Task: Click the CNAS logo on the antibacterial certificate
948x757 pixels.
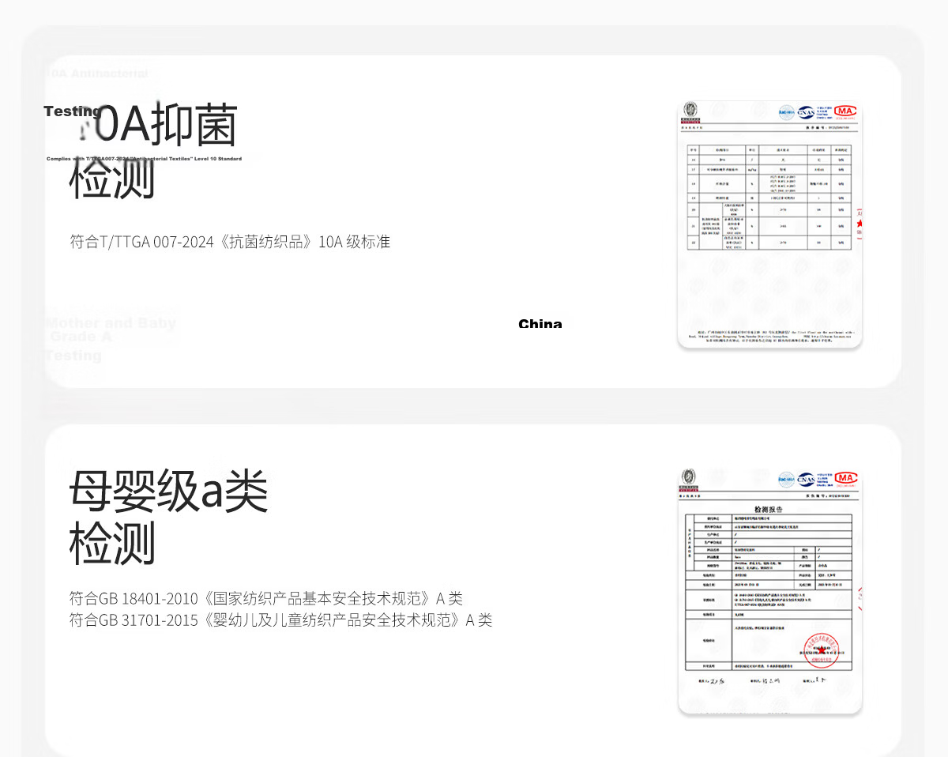Action: (806, 112)
